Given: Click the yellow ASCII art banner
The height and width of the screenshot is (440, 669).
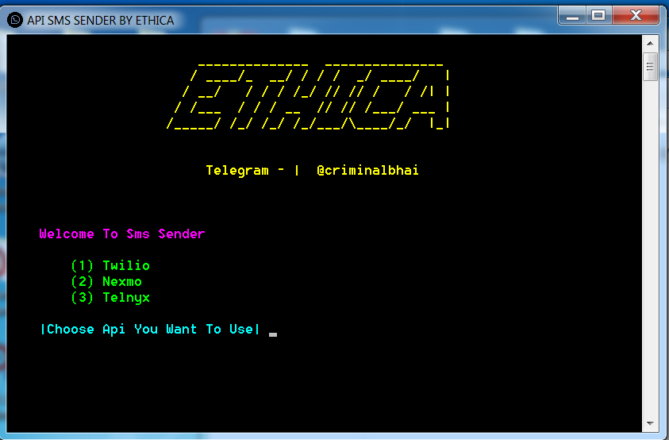Looking at the screenshot, I should pyautogui.click(x=310, y=97).
